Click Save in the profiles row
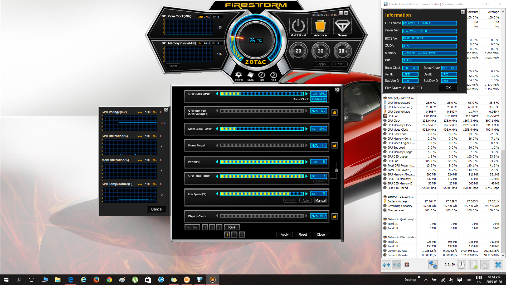506x285 pixels. click(232, 227)
